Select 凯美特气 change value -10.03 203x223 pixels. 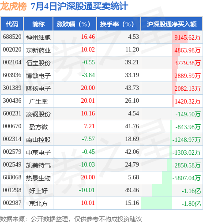[x=87, y=164]
